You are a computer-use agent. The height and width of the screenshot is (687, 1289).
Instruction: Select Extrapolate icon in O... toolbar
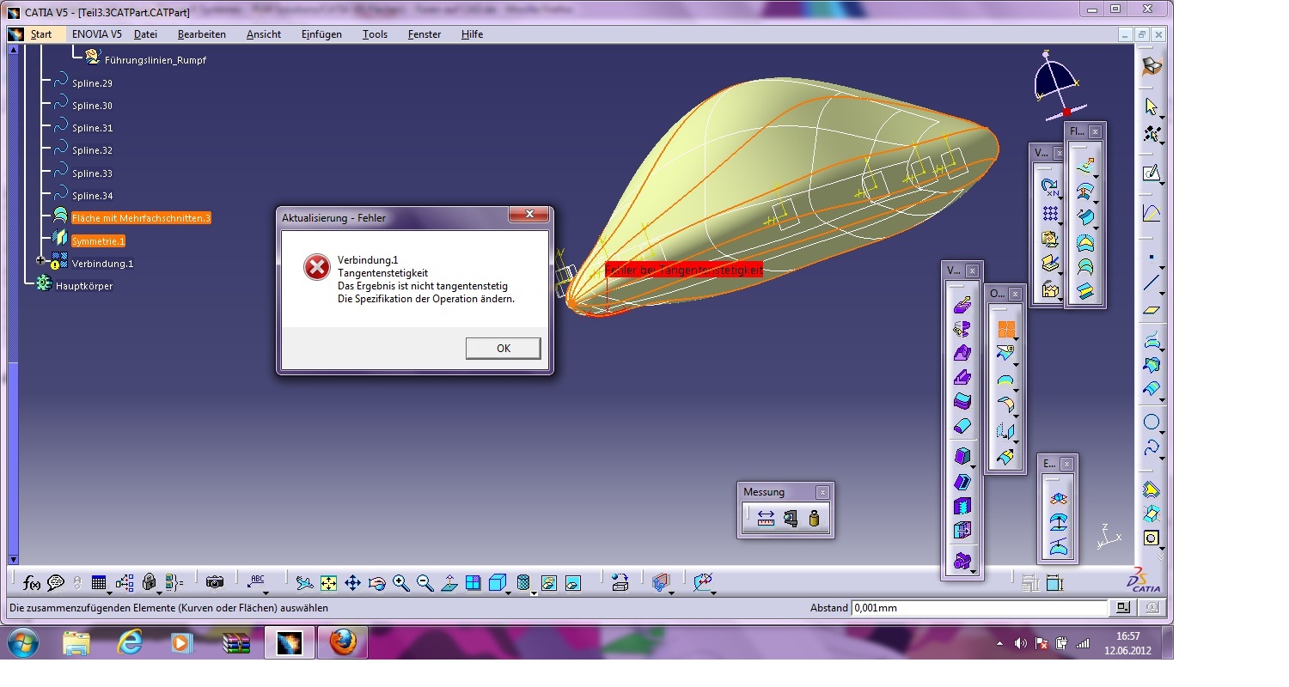tap(1005, 457)
